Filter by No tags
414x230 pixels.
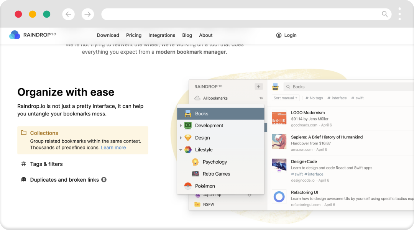pos(314,98)
